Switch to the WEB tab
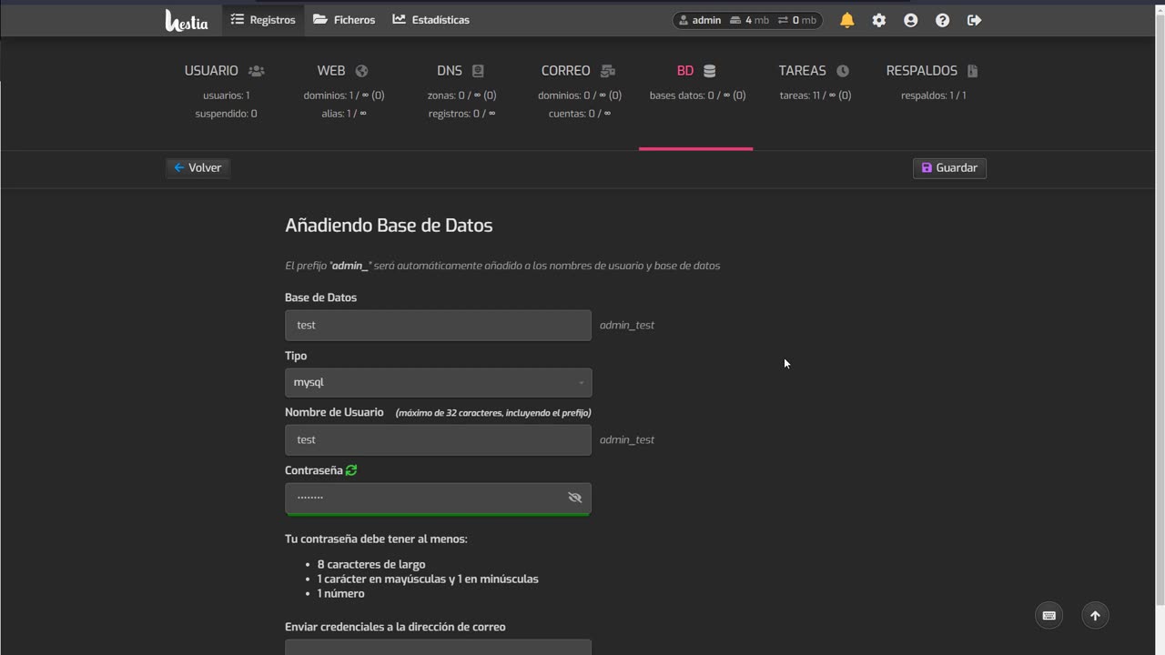This screenshot has height=655, width=1165. coord(343,71)
